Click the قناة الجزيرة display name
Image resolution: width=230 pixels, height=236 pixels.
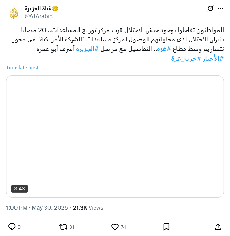click(38, 9)
